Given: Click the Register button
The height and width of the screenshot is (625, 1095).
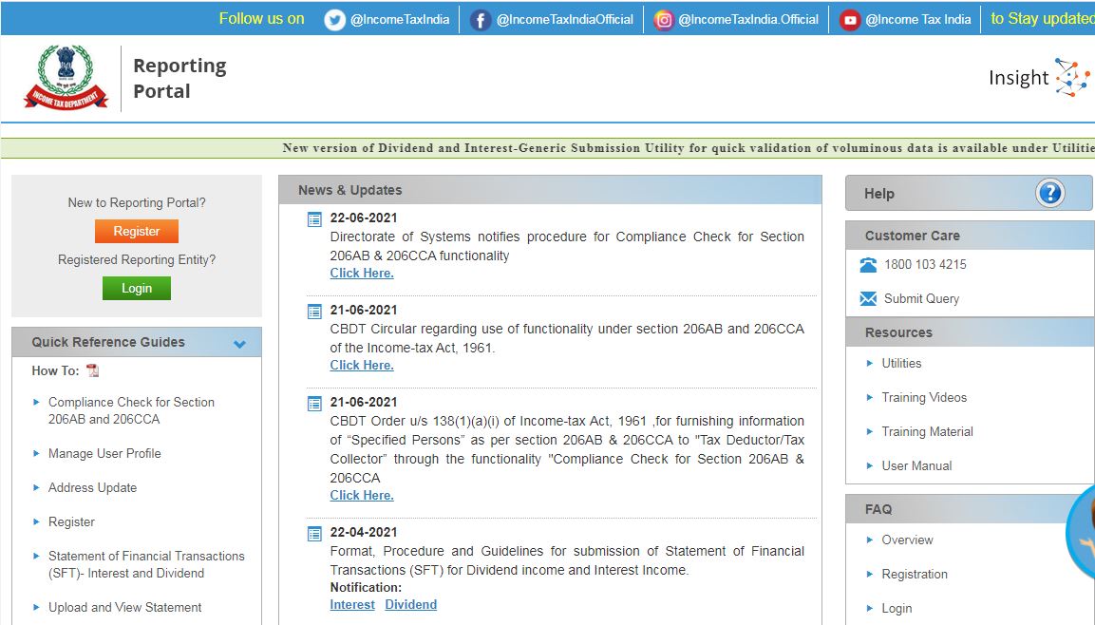Looking at the screenshot, I should 136,231.
